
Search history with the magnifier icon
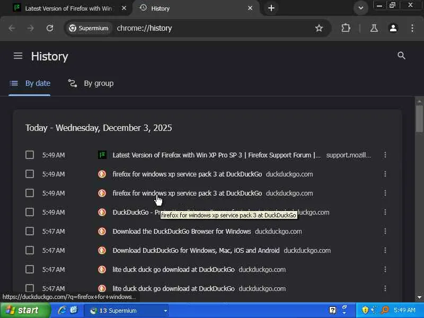point(401,56)
